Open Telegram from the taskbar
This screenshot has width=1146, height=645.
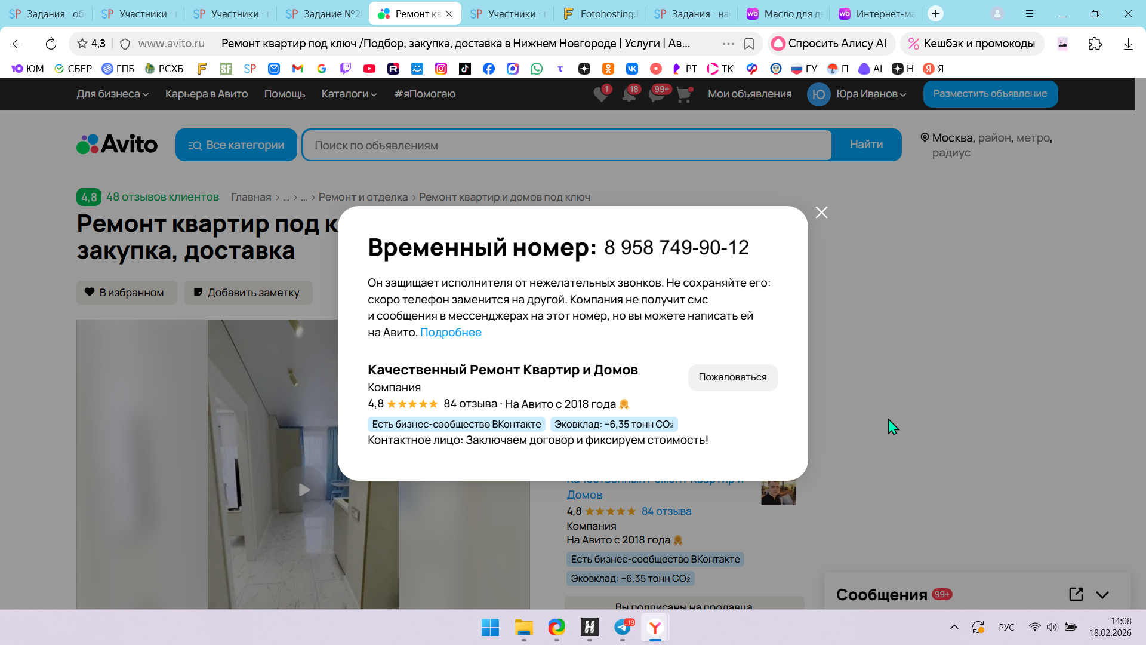(x=622, y=627)
